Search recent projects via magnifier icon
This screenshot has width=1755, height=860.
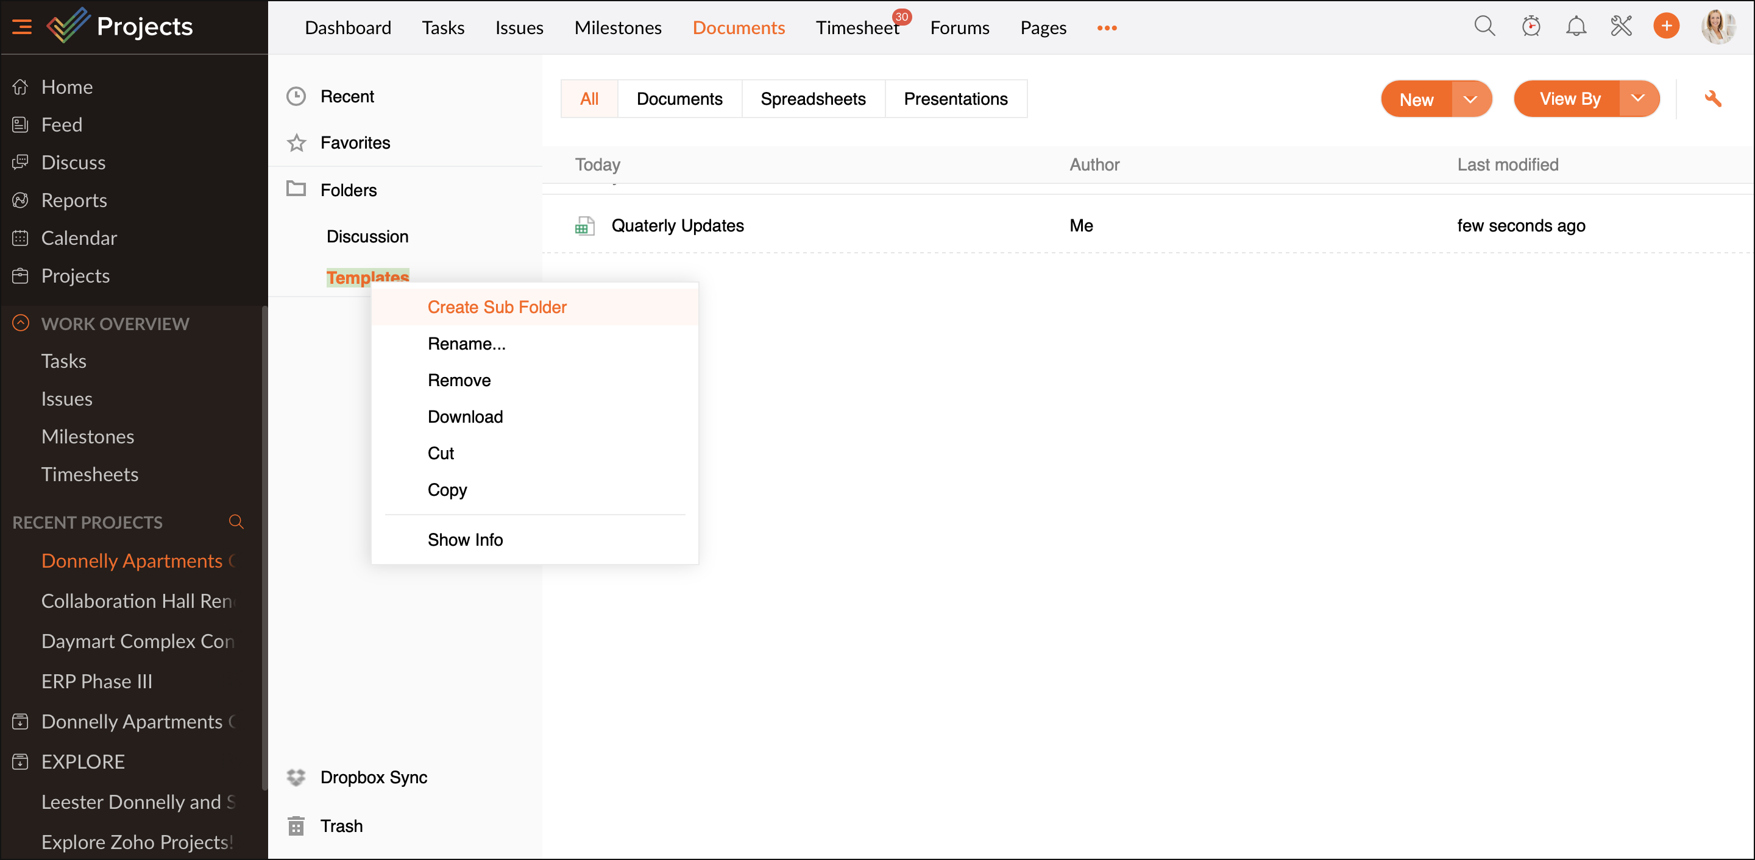(236, 522)
